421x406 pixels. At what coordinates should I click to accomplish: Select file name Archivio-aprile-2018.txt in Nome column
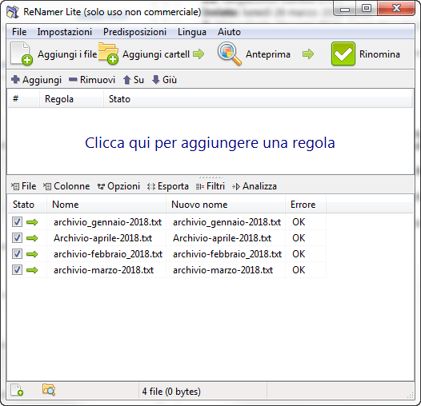click(102, 238)
